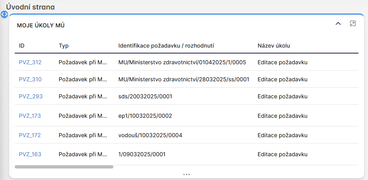This screenshot has width=368, height=180.
Task: Collapse the Moje úkoly MÚ panel
Action: click(x=338, y=24)
